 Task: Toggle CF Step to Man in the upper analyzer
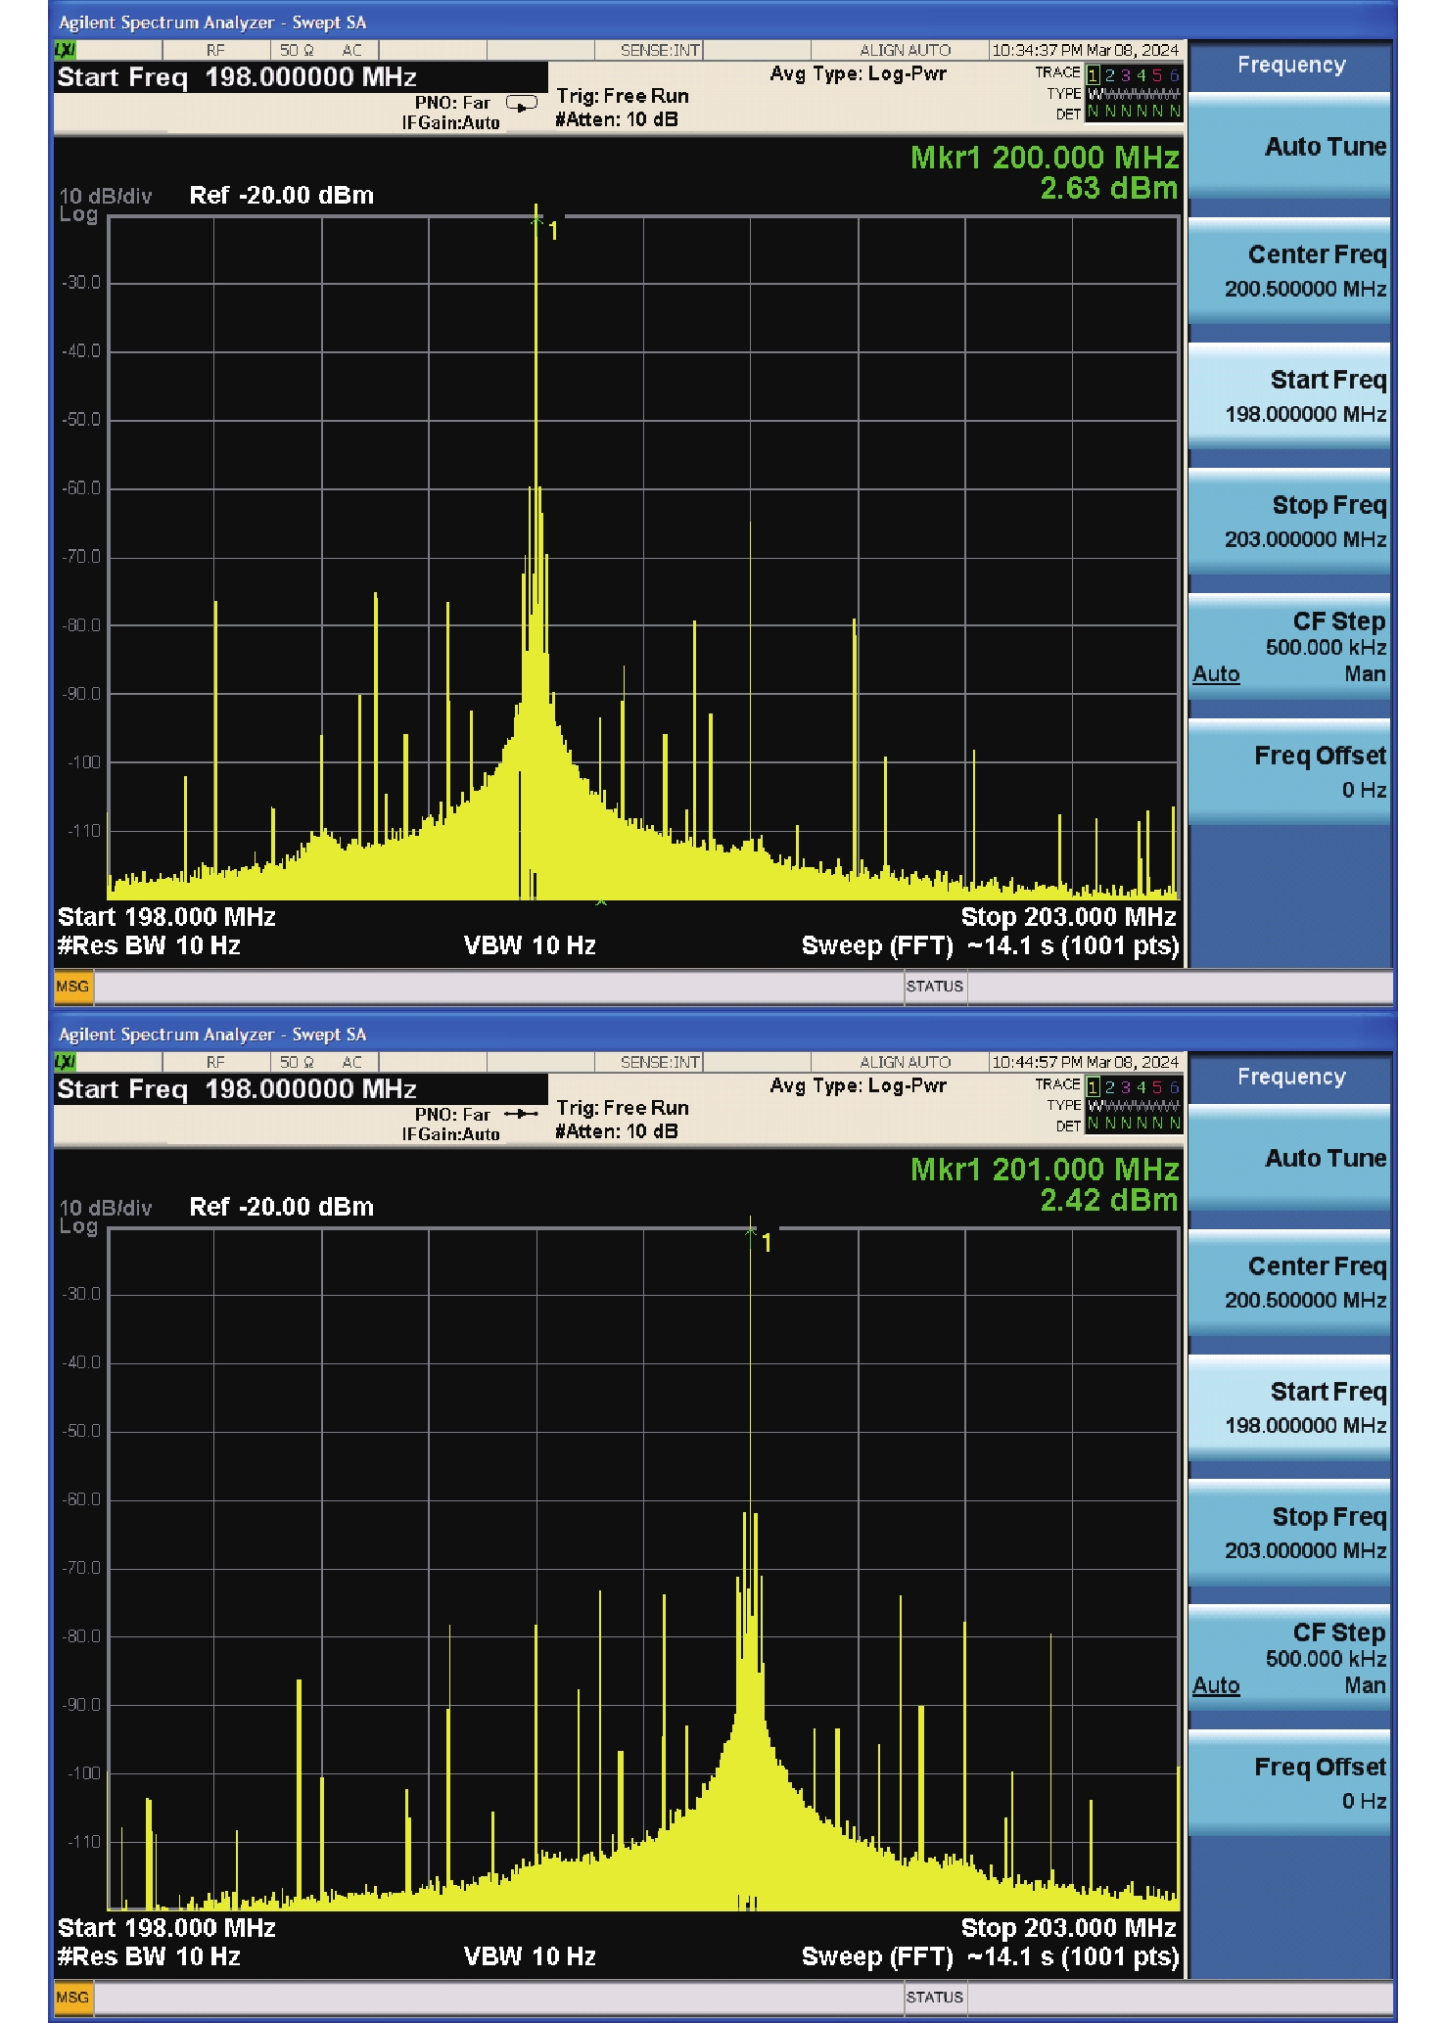click(x=1364, y=674)
